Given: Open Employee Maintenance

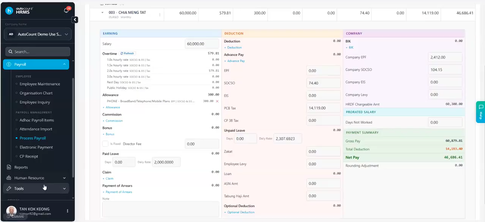Looking at the screenshot, I should tap(40, 84).
